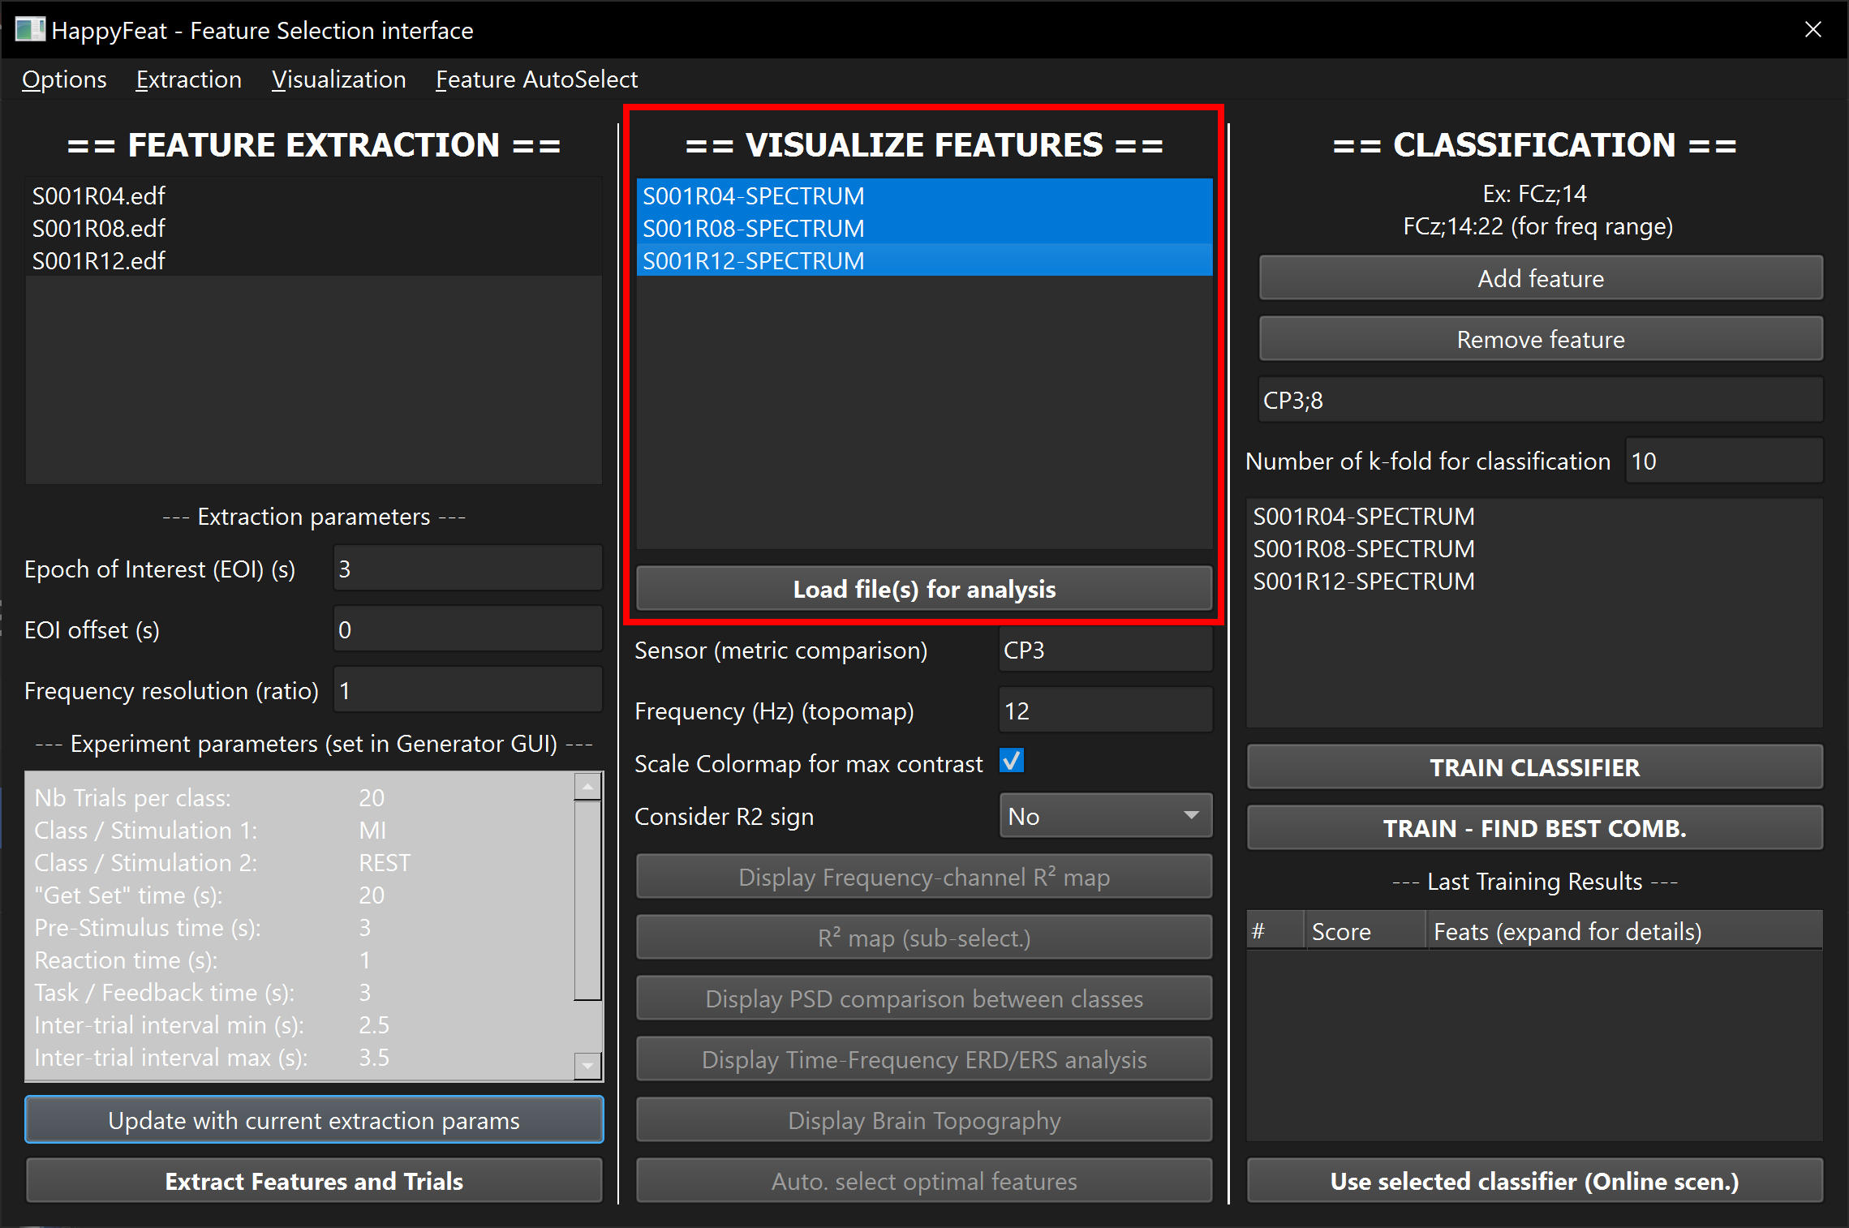The height and width of the screenshot is (1228, 1849).
Task: Select S001R12.edf in extraction file list
Action: point(314,260)
